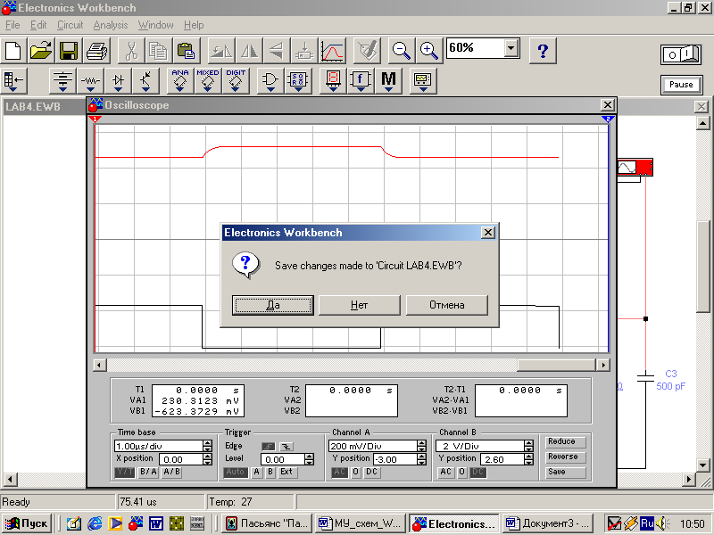This screenshot has width=714, height=535.
Task: Open the Edit menu
Action: tap(38, 25)
